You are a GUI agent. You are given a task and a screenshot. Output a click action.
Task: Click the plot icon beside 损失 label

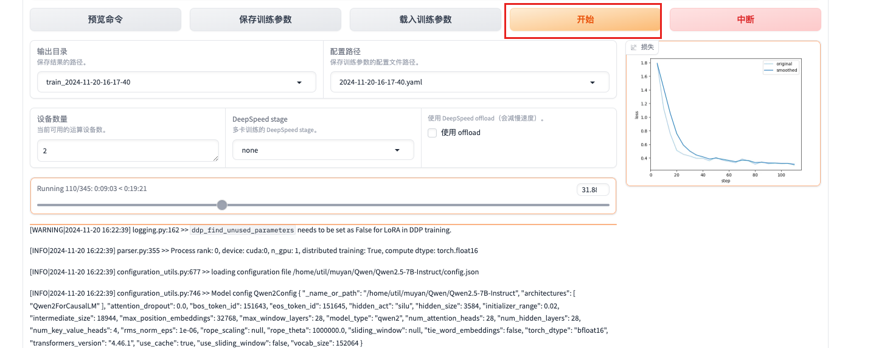(x=634, y=47)
